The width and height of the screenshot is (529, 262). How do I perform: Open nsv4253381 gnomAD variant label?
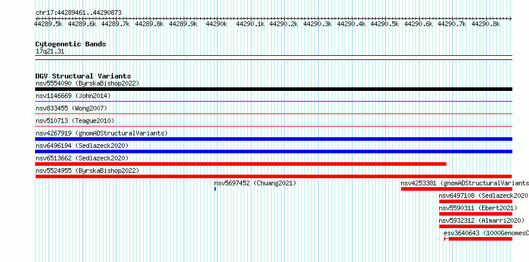(465, 183)
